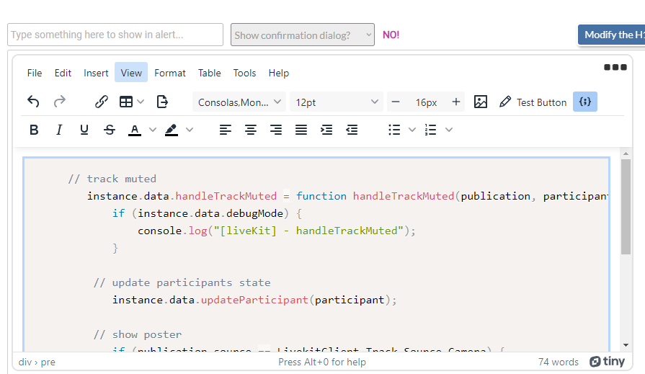Insert a numbered list
645x374 pixels.
(x=431, y=130)
